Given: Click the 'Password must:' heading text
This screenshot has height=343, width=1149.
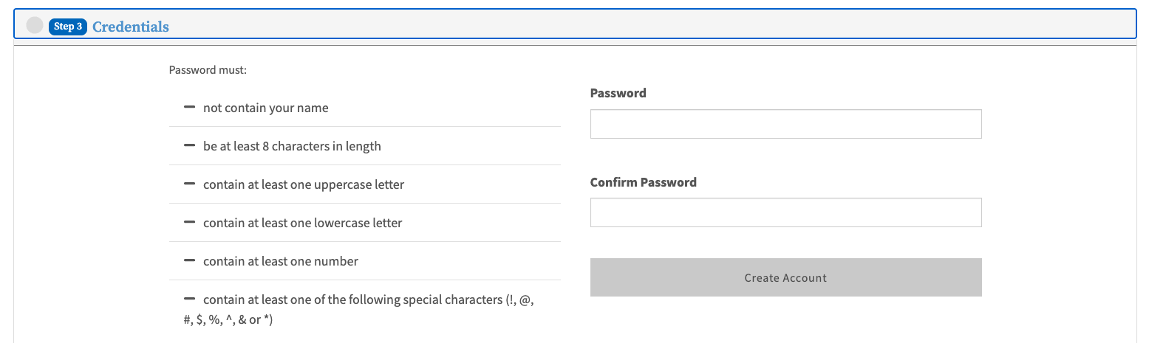Looking at the screenshot, I should 208,71.
